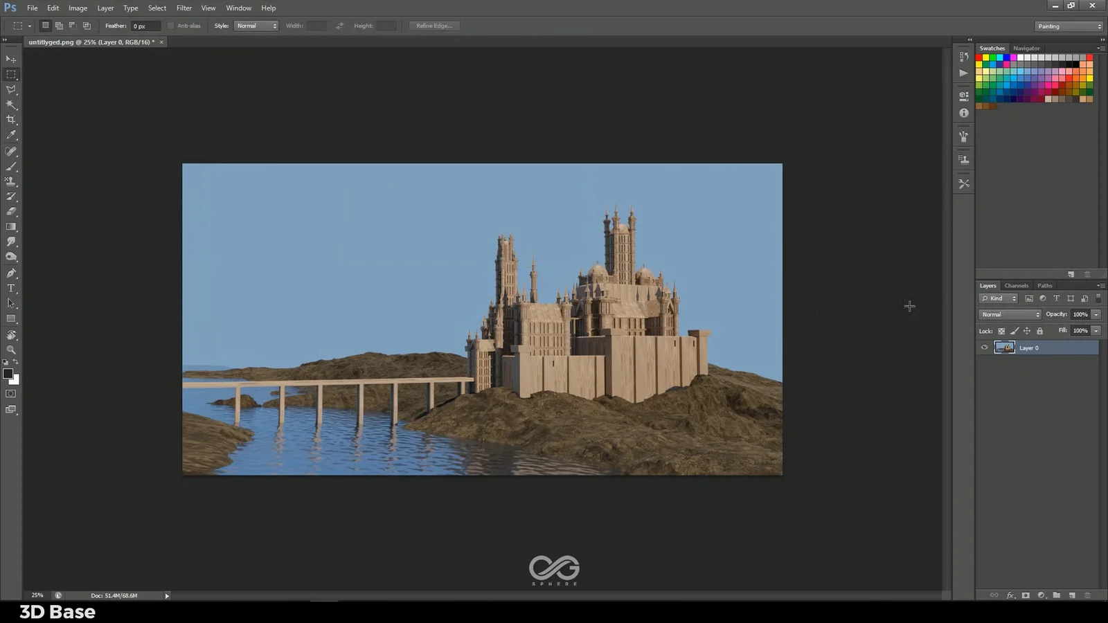Select the Zoom tool
1108x623 pixels.
pyautogui.click(x=11, y=350)
